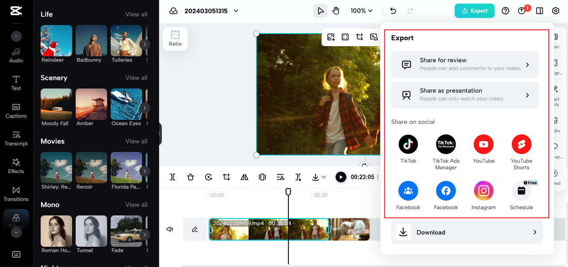Click the cloud save status icon
Viewport: 568px width, 267px height.
(x=174, y=11)
